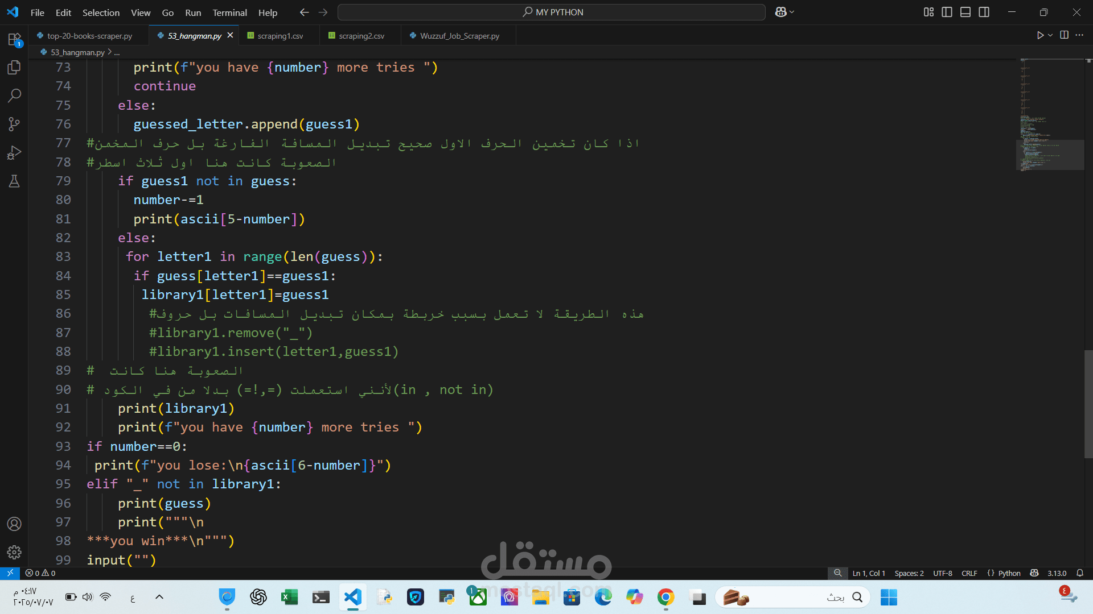Image resolution: width=1093 pixels, height=614 pixels.
Task: Close the 53_hangman.py tab
Action: pyautogui.click(x=230, y=35)
